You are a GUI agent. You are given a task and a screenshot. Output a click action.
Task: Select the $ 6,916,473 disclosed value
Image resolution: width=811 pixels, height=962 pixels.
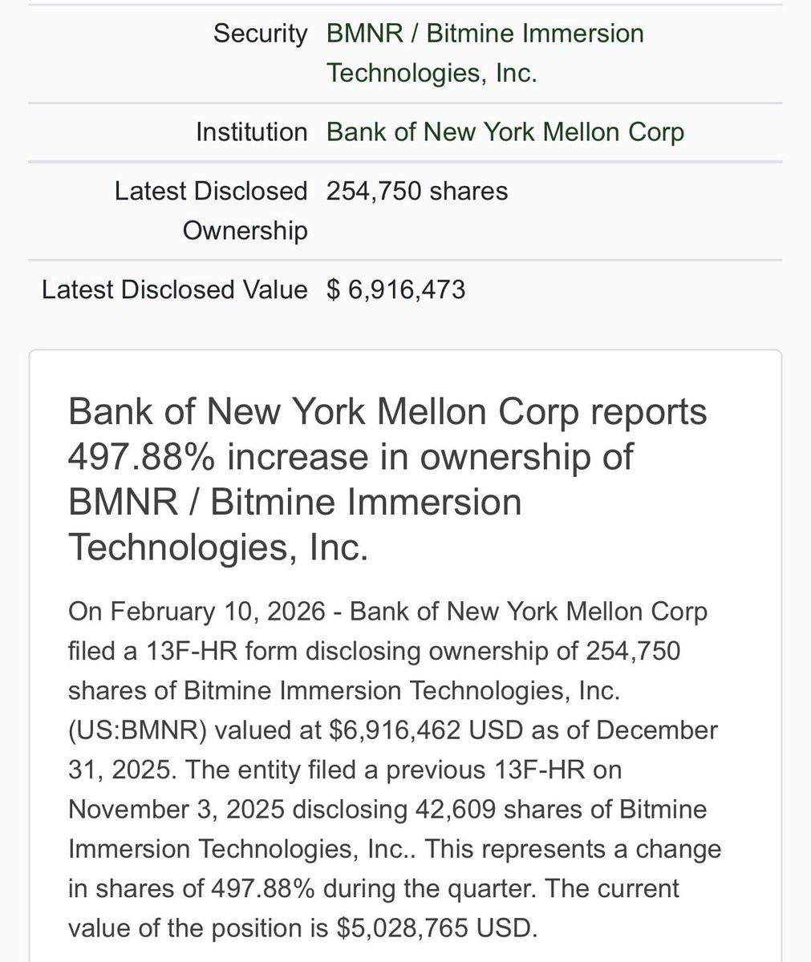(x=395, y=289)
